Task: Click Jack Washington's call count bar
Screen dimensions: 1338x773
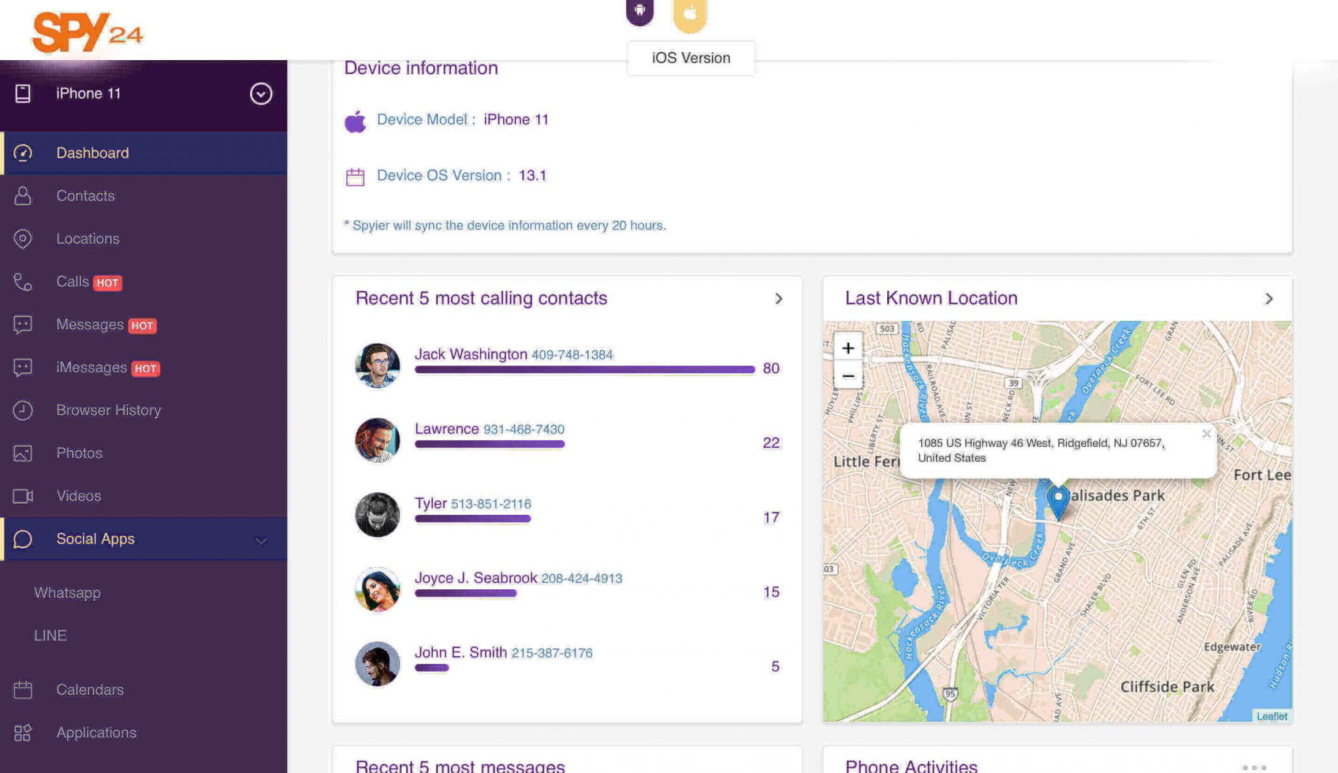Action: tap(585, 370)
